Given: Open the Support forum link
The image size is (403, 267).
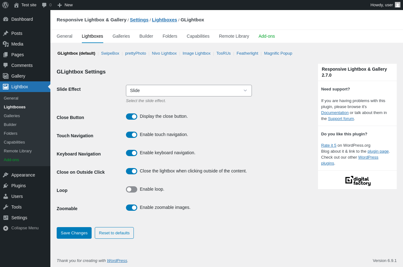Looking at the screenshot, I should (341, 118).
